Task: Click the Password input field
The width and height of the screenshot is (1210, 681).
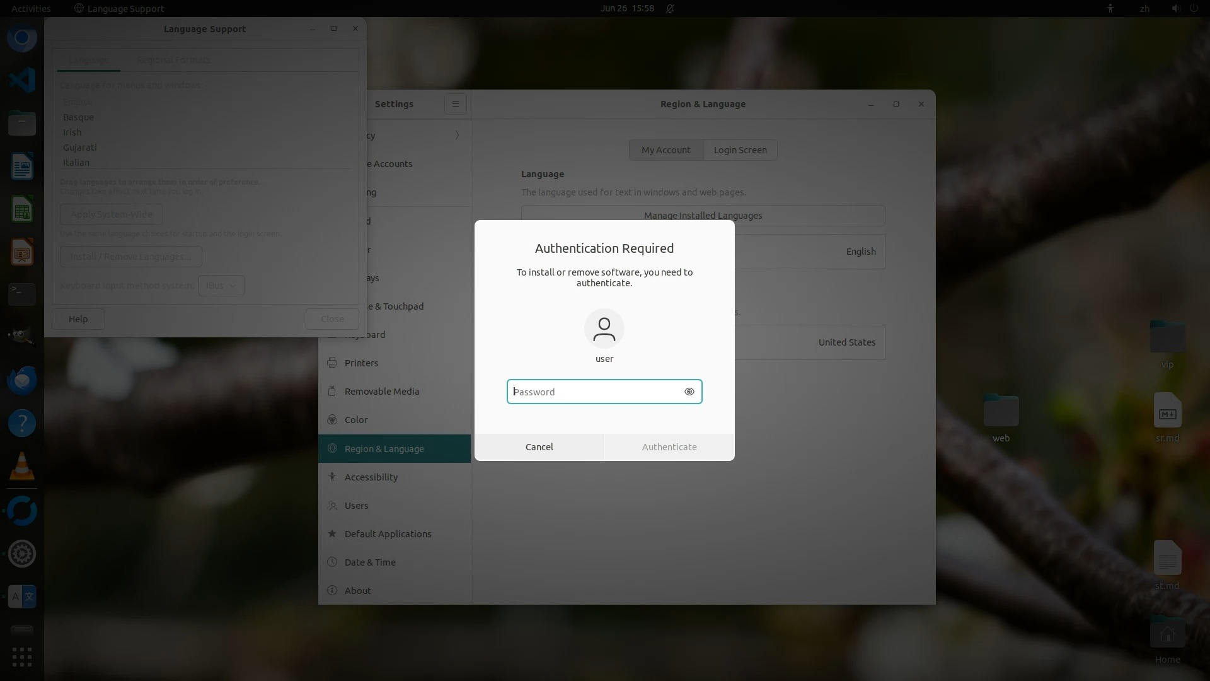Action: click(596, 392)
